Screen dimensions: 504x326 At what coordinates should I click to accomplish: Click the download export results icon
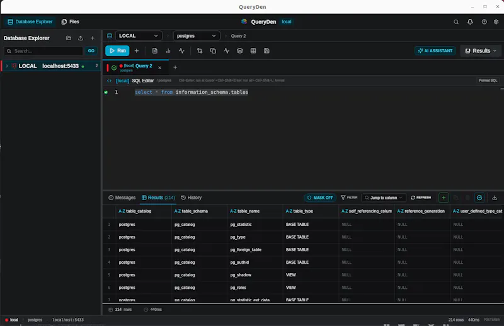495,198
